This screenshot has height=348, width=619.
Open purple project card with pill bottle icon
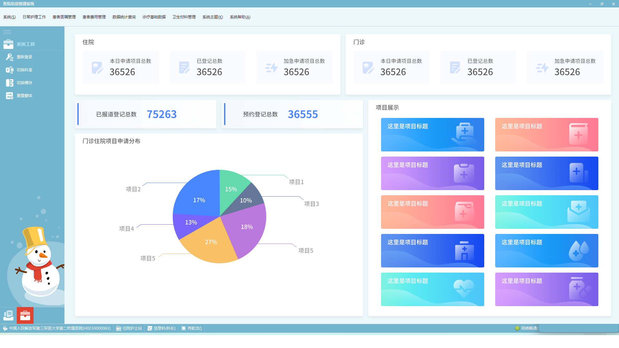(x=546, y=289)
